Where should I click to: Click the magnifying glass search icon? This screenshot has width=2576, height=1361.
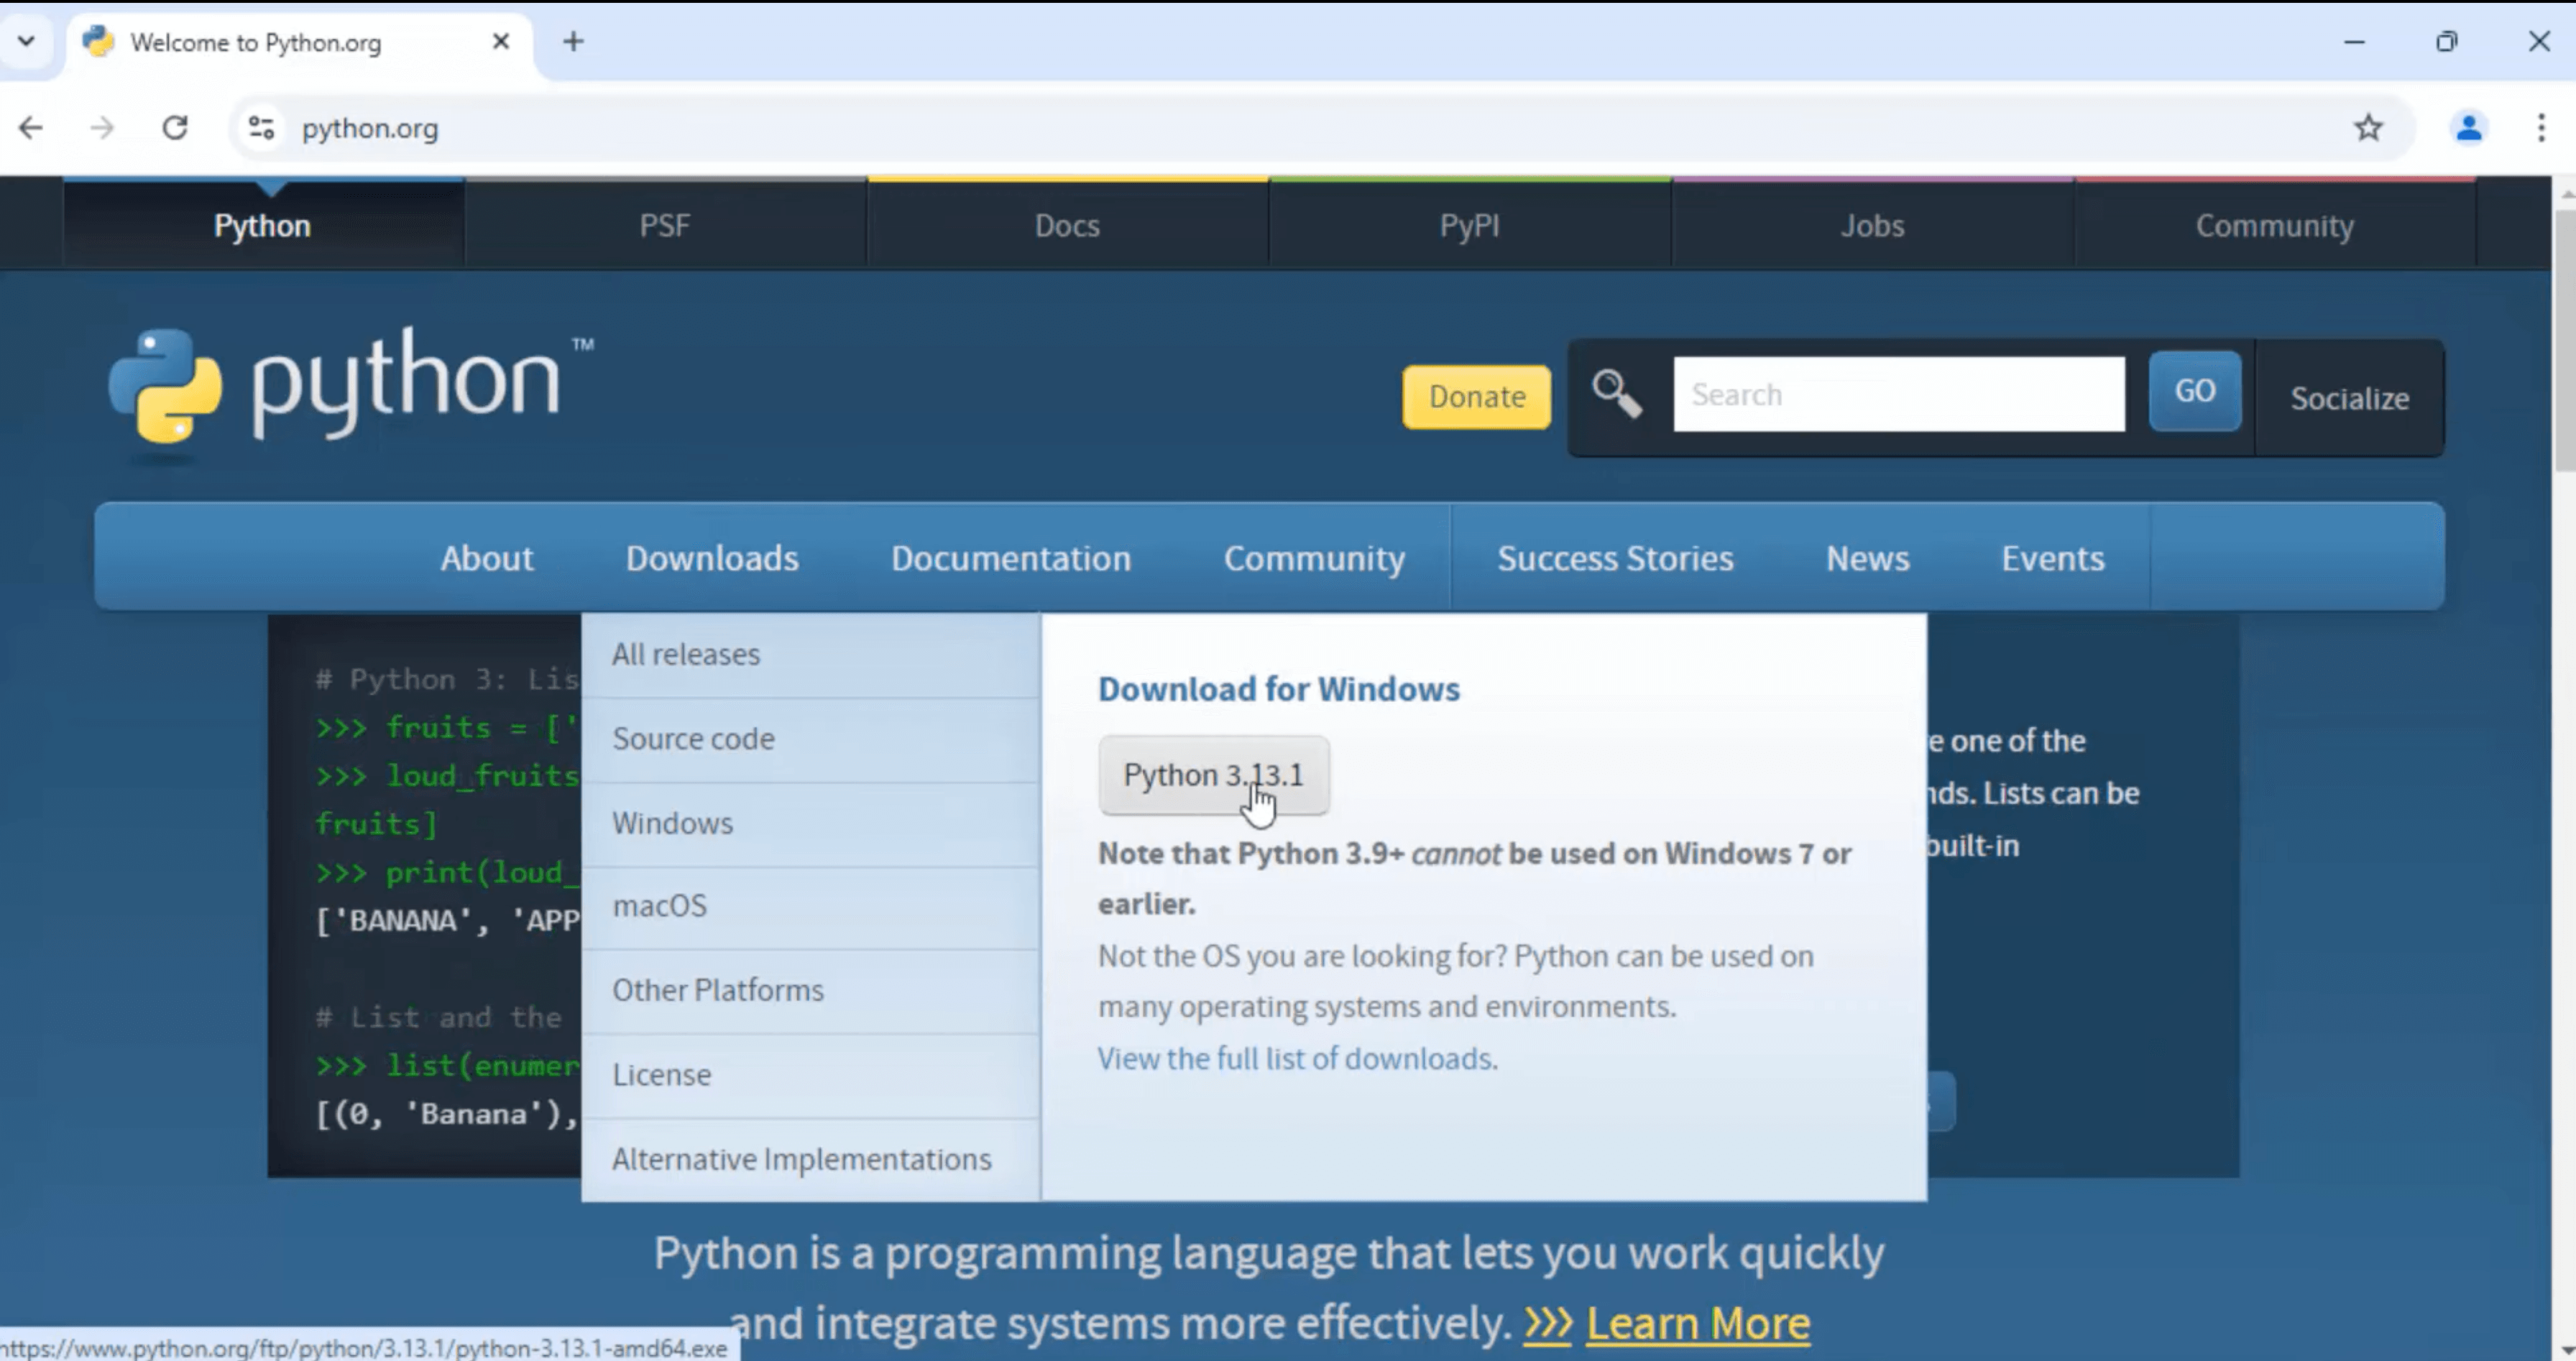(1617, 394)
